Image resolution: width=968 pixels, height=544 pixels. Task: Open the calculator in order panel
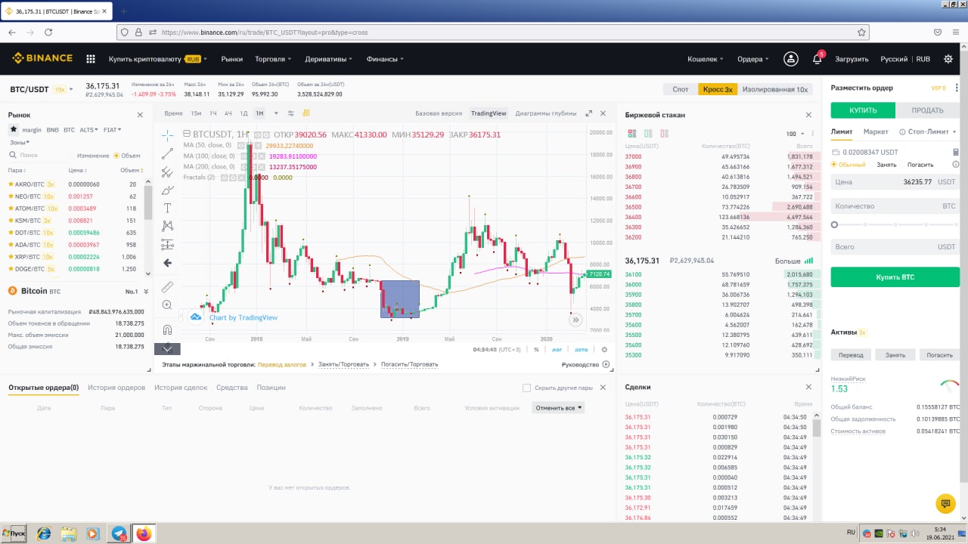click(955, 152)
